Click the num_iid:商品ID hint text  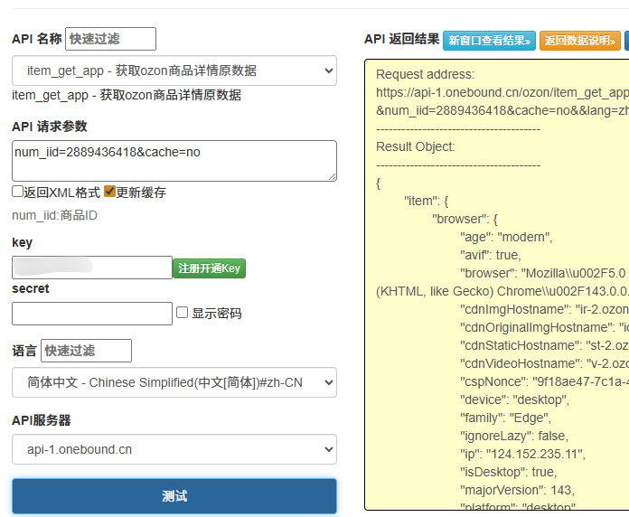(54, 215)
